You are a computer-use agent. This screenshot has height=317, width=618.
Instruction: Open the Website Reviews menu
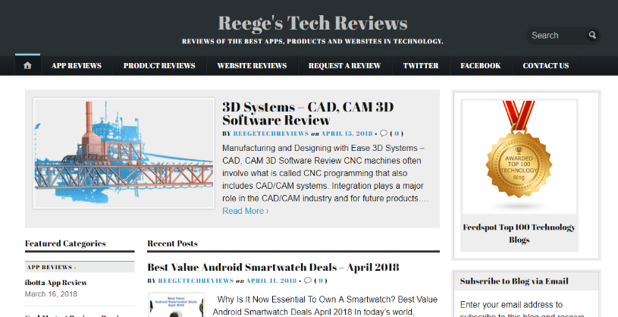click(x=252, y=66)
